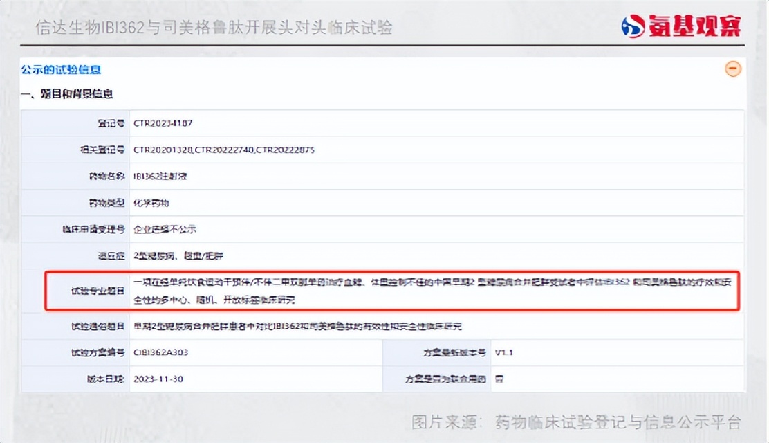
Task: Select the version date 2023-11-30
Action: (158, 379)
